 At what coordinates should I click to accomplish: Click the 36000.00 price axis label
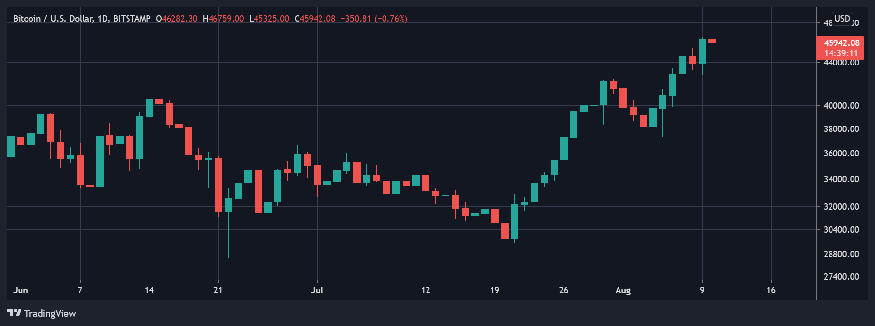pyautogui.click(x=841, y=153)
